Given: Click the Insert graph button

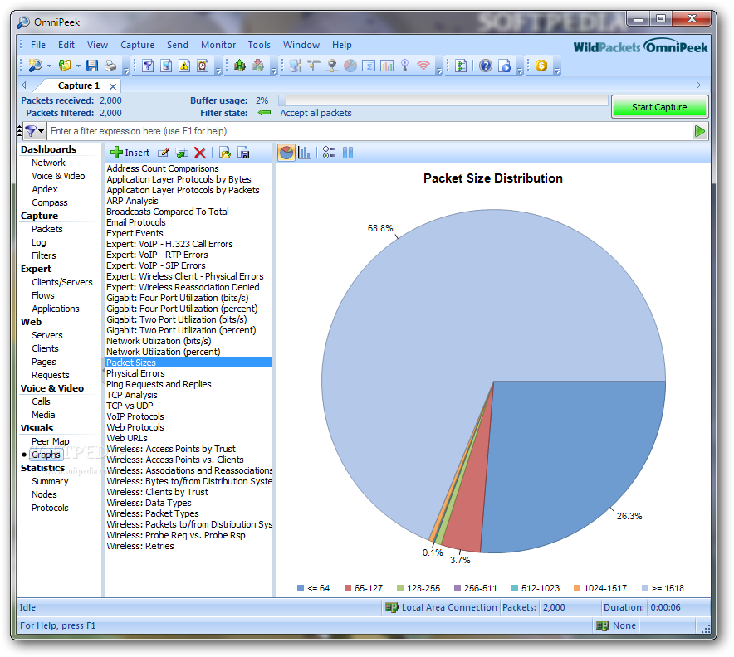Looking at the screenshot, I should click(130, 153).
